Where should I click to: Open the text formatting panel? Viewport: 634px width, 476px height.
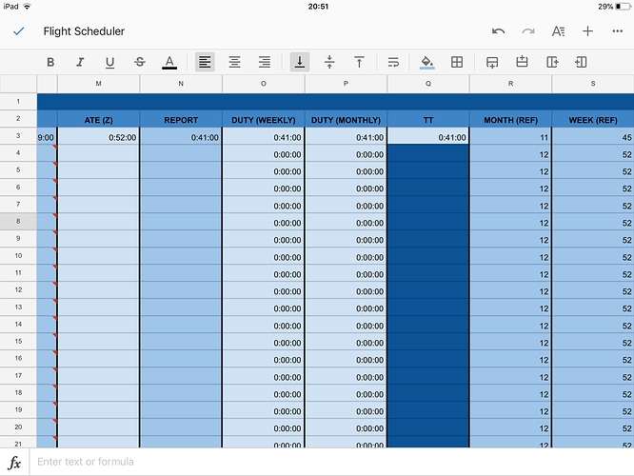coord(558,31)
